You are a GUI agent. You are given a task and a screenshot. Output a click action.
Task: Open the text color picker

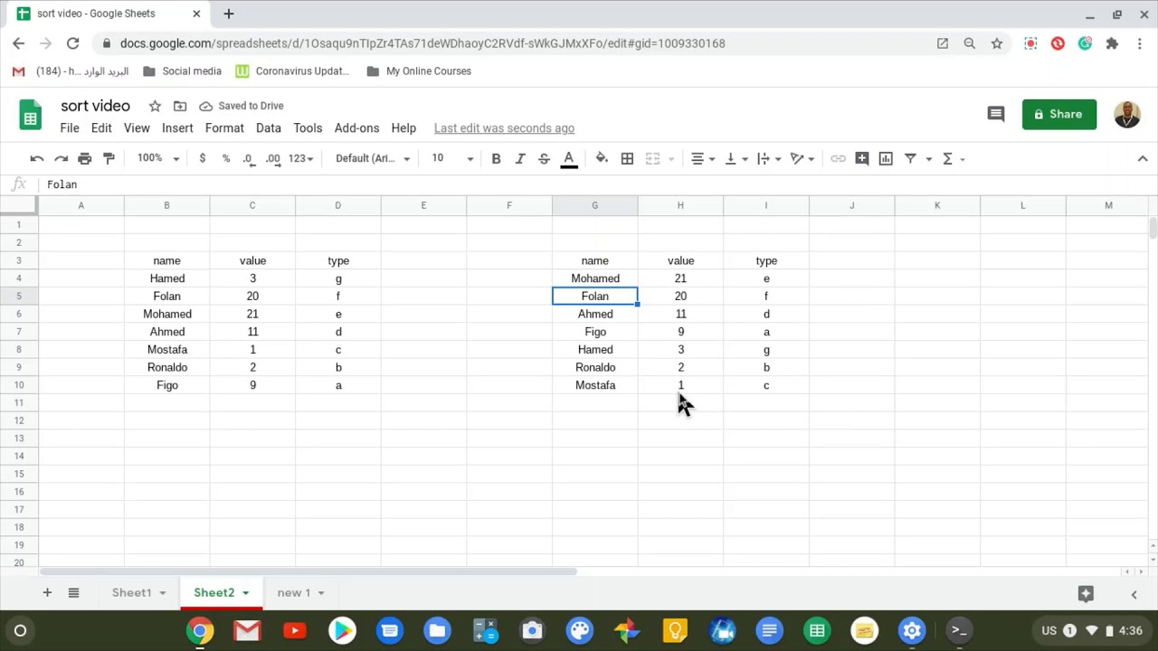[569, 159]
